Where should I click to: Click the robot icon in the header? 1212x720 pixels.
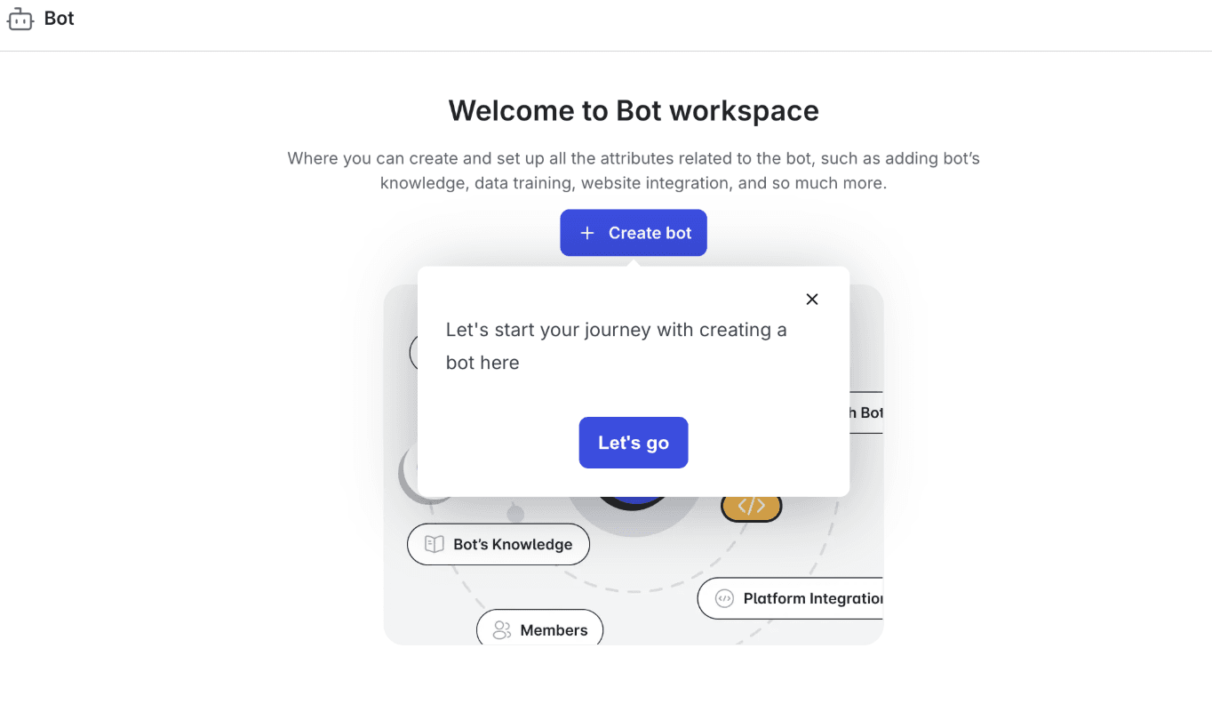[x=20, y=20]
